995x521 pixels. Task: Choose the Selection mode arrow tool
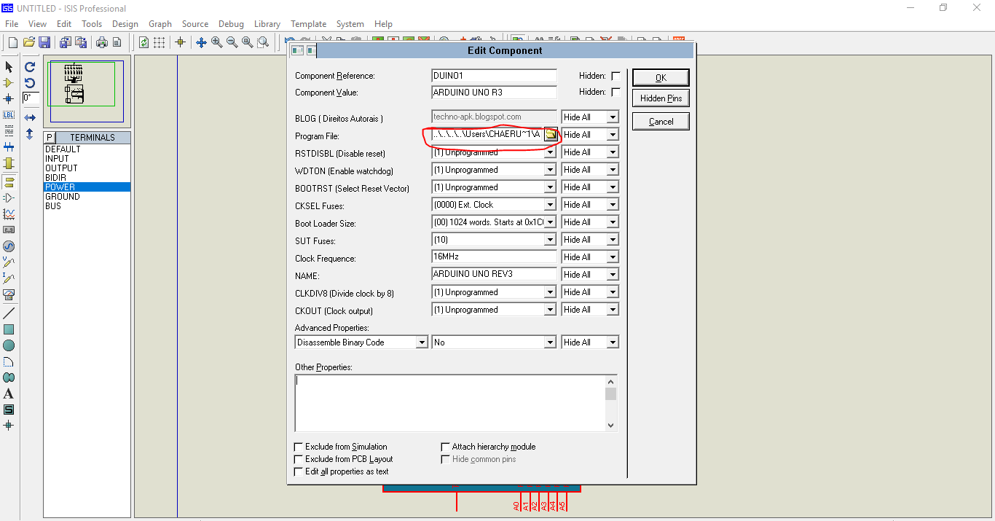9,67
